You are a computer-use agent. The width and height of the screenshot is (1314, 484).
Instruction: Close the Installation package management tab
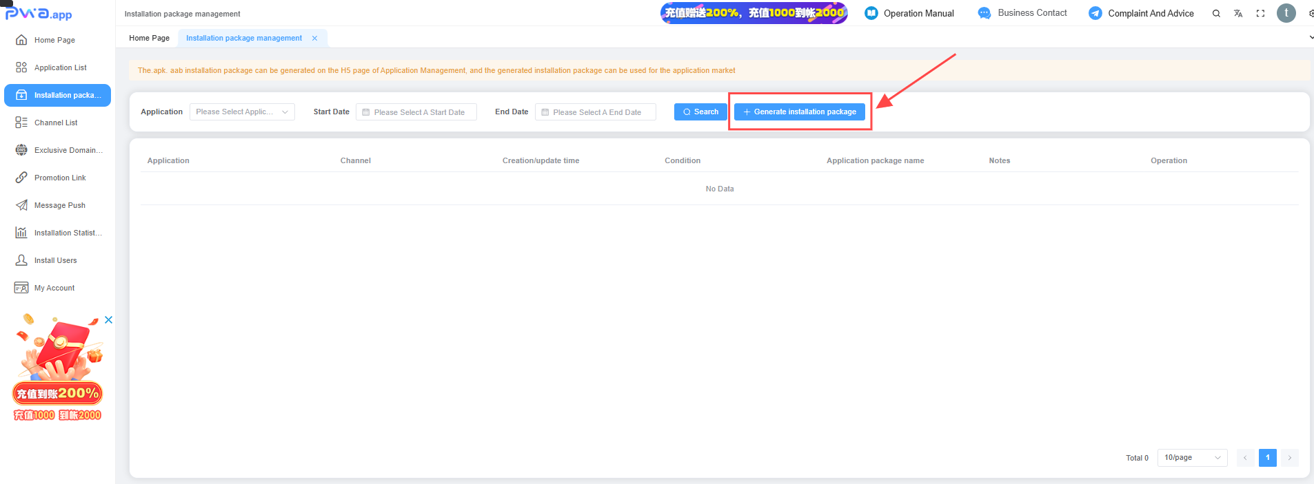315,39
